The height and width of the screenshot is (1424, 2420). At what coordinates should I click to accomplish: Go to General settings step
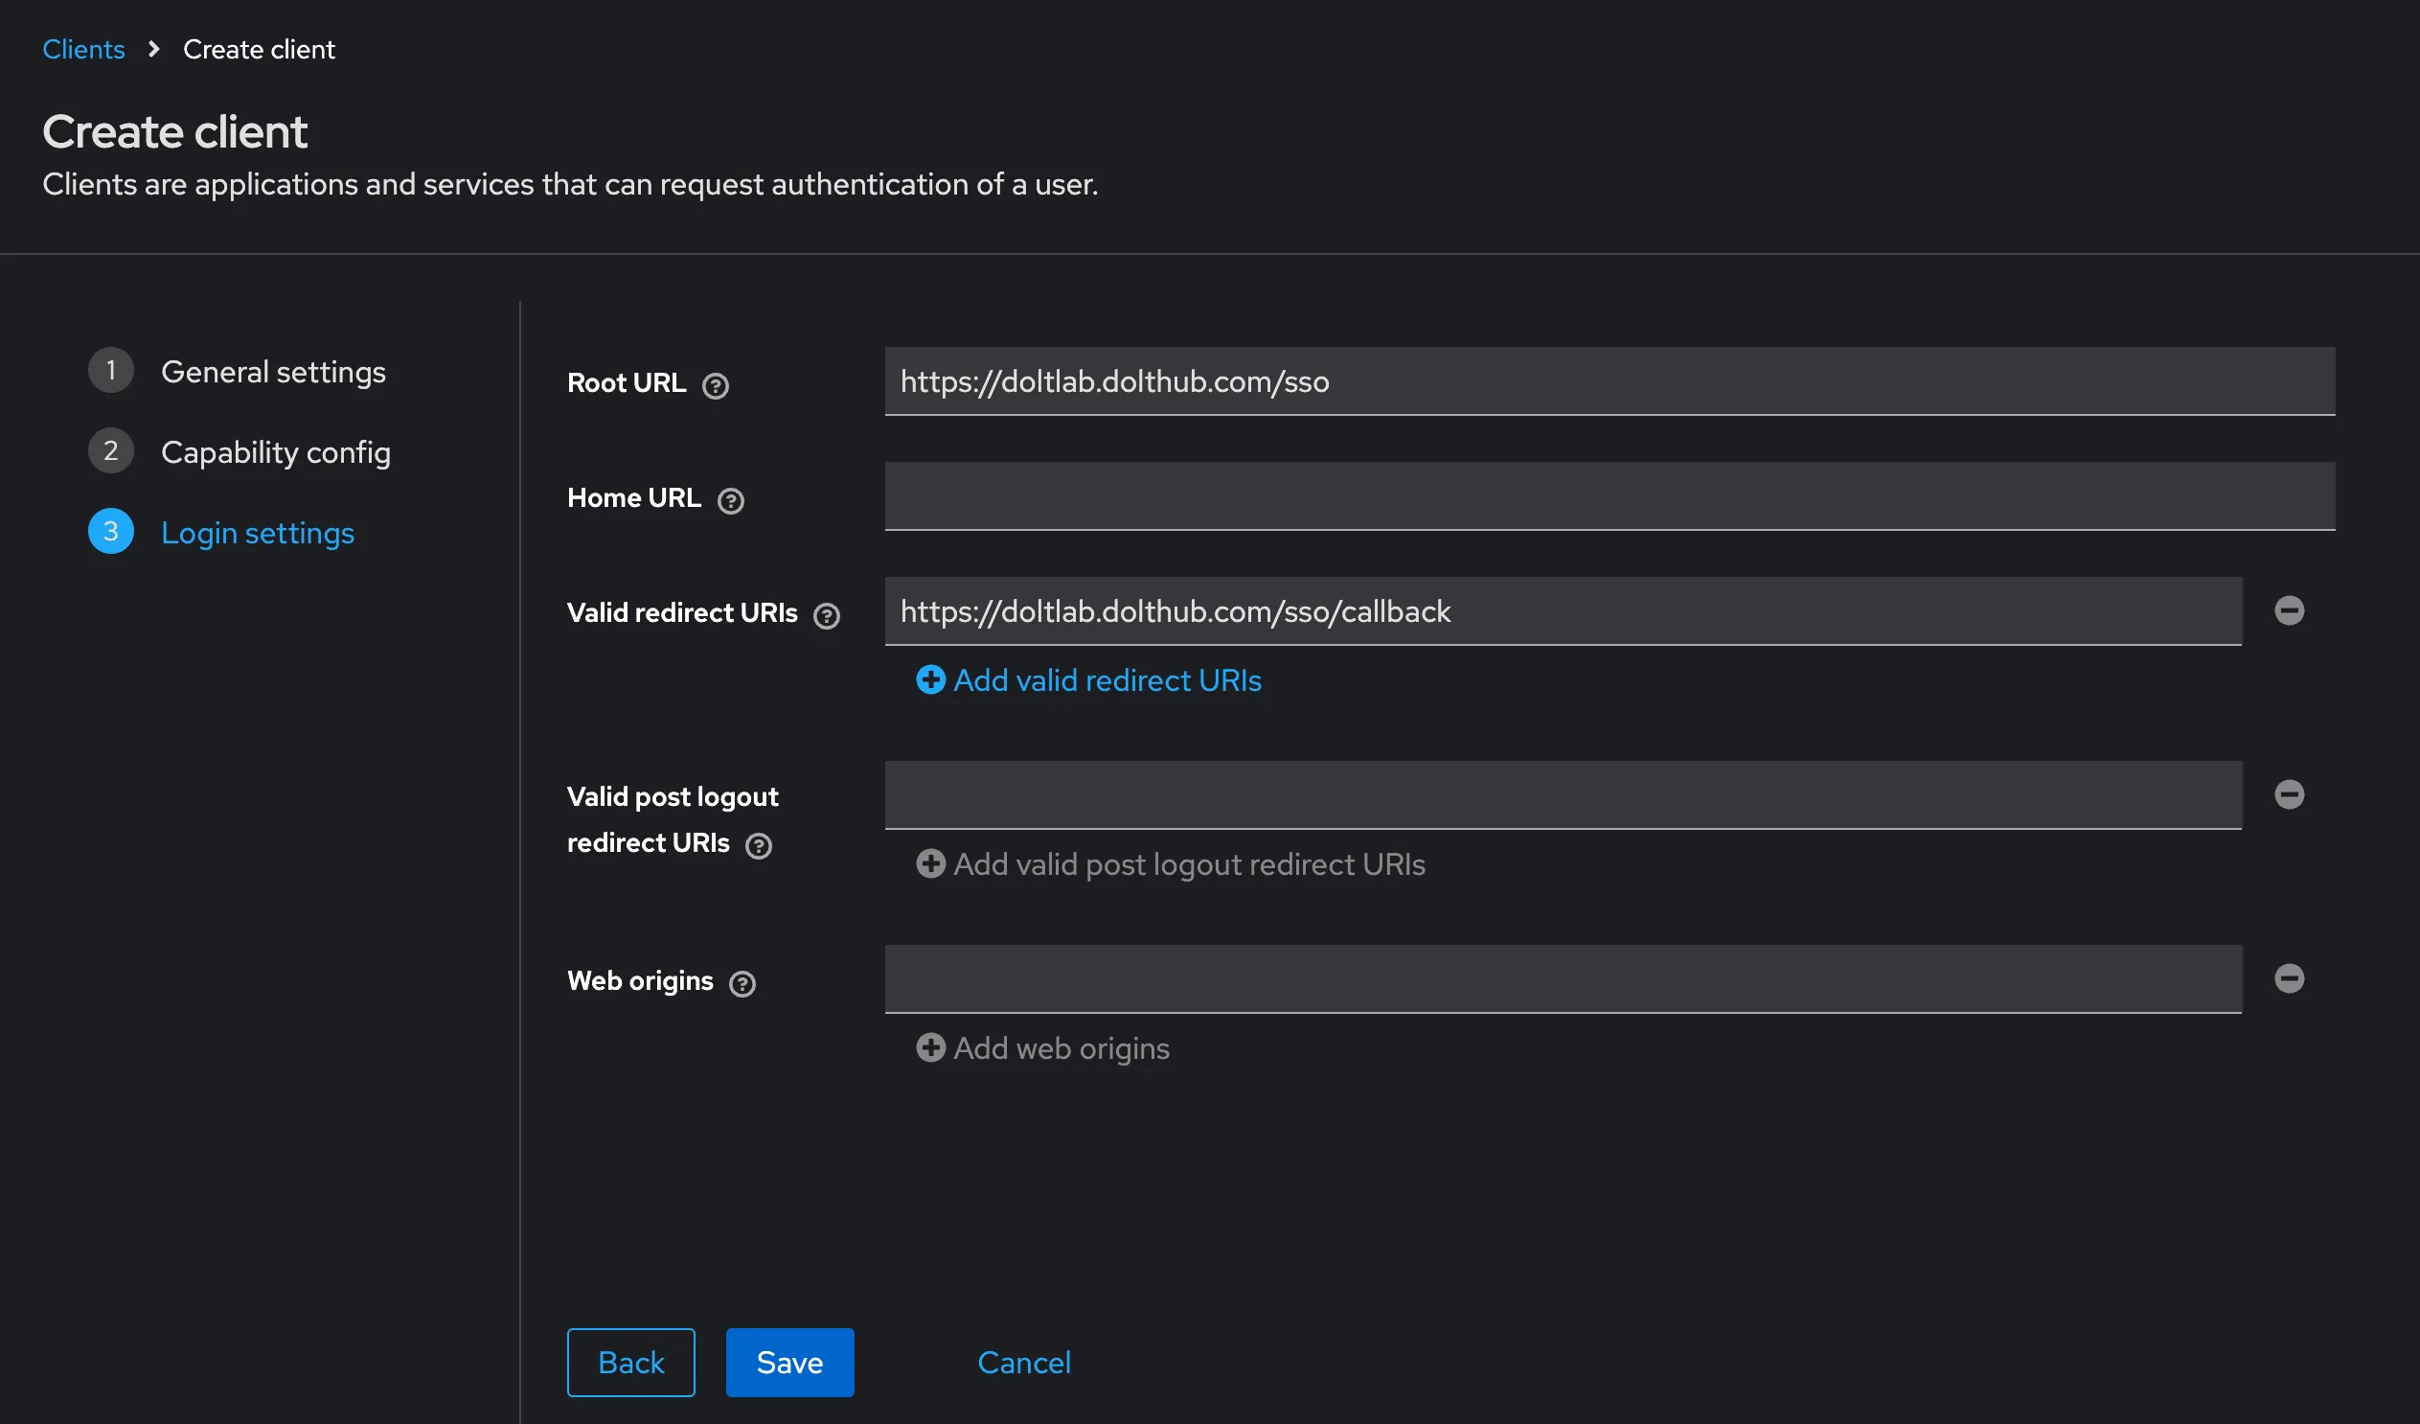pos(273,371)
